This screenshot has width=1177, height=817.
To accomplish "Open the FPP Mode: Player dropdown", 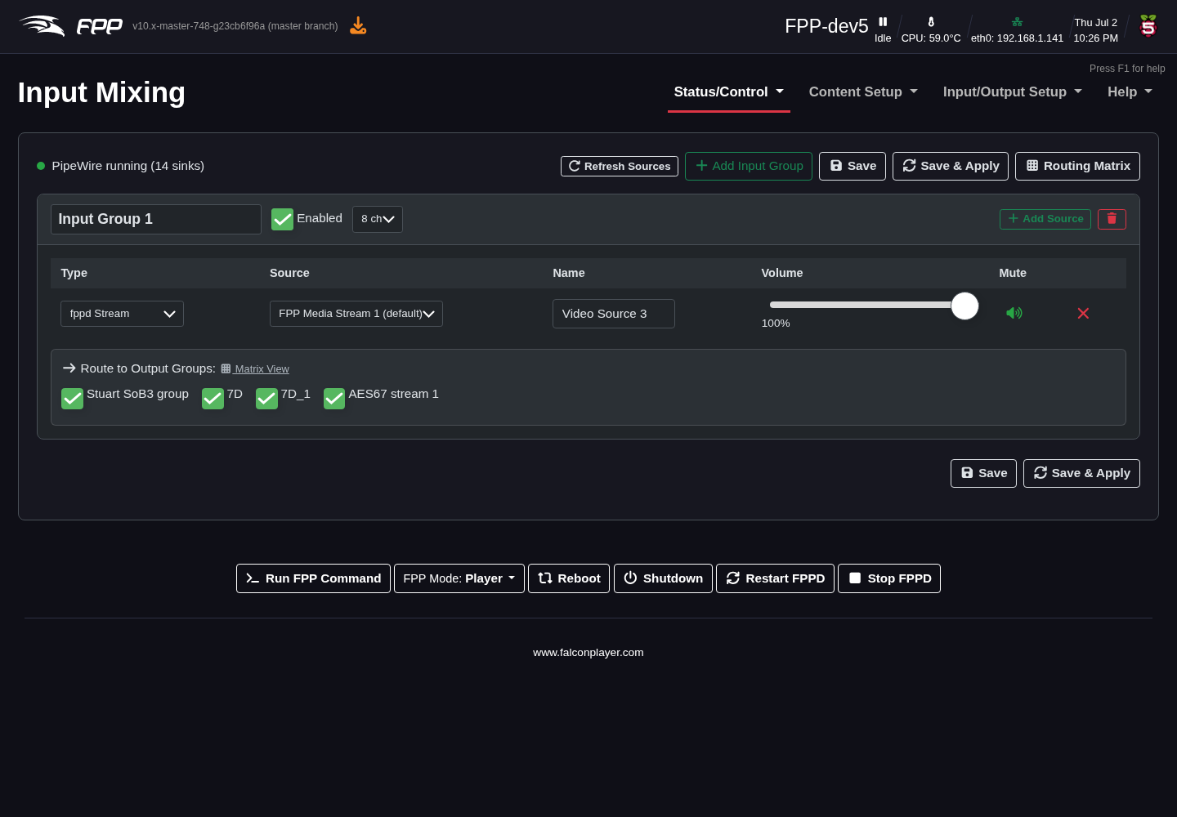I will click(459, 578).
